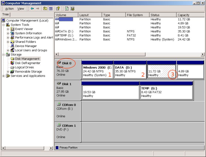Switch to the Tree tab

[5, 14]
